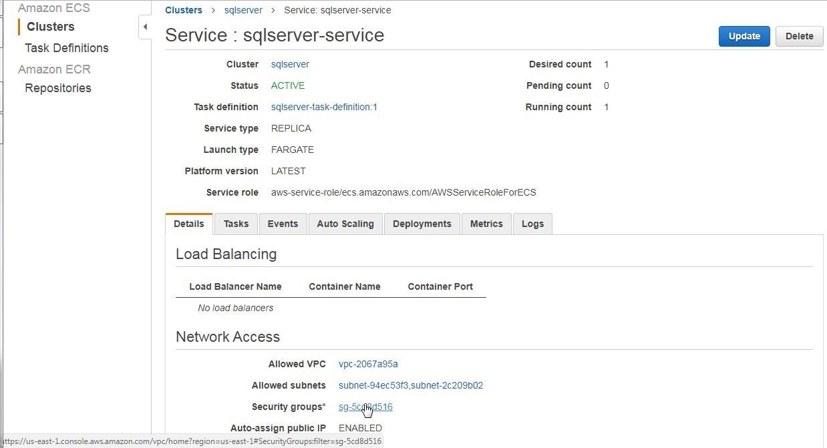Click the 'Service : sqlserver-service' page title
This screenshot has height=448, width=827.
coord(275,35)
